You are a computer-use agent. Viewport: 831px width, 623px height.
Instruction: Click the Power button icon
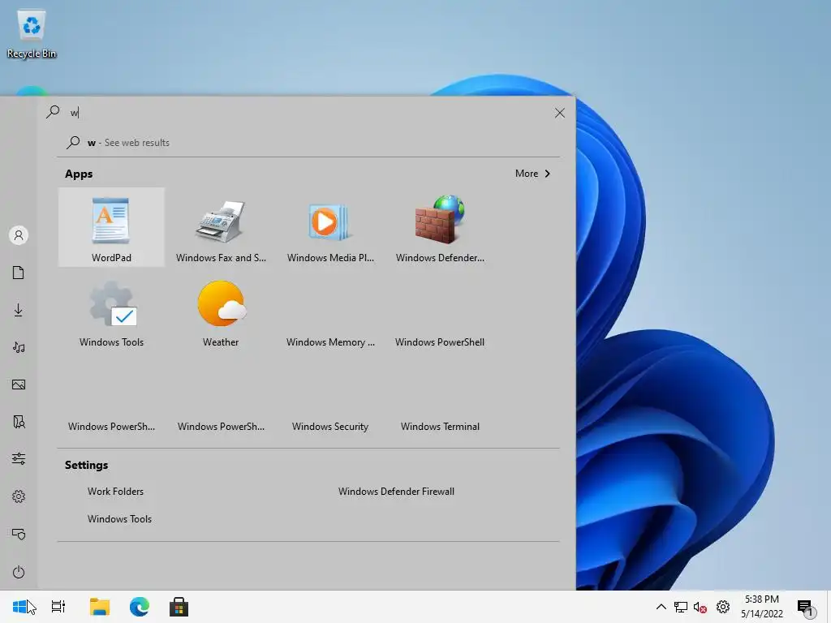pos(19,572)
